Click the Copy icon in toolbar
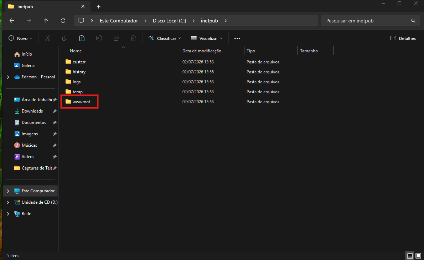424x260 pixels. click(x=64, y=38)
